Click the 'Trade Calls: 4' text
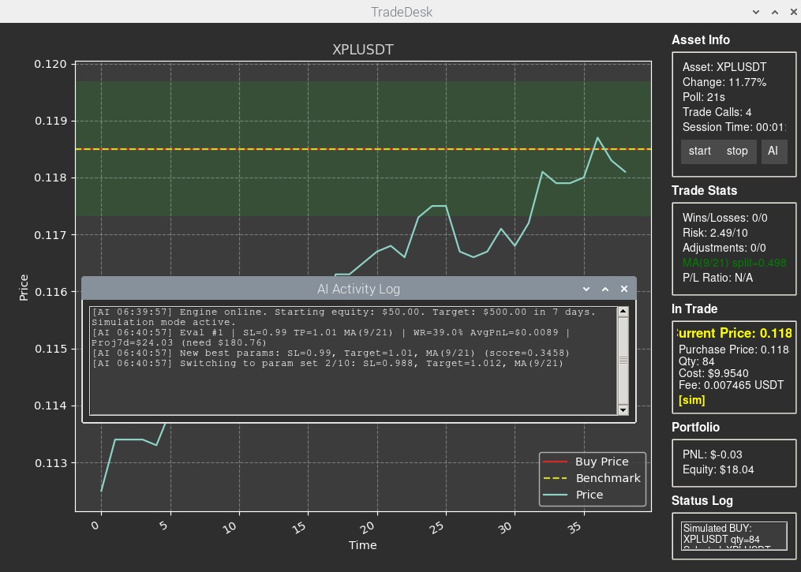801x572 pixels. tap(717, 112)
